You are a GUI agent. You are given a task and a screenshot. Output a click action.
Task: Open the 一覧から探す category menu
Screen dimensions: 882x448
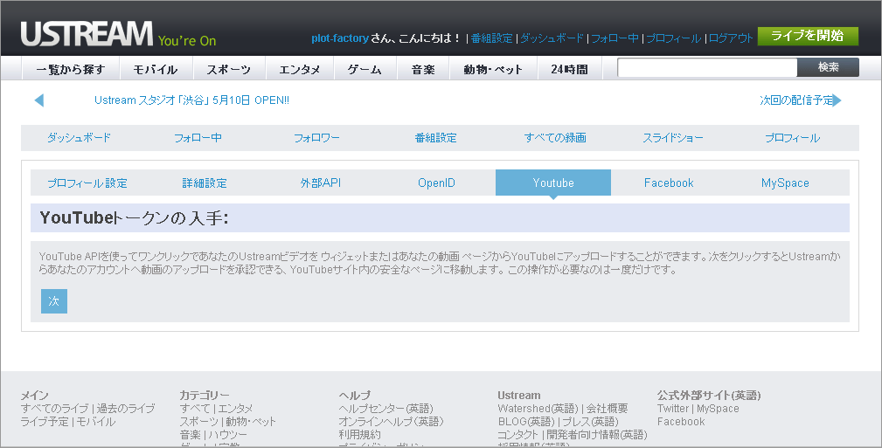coord(71,69)
